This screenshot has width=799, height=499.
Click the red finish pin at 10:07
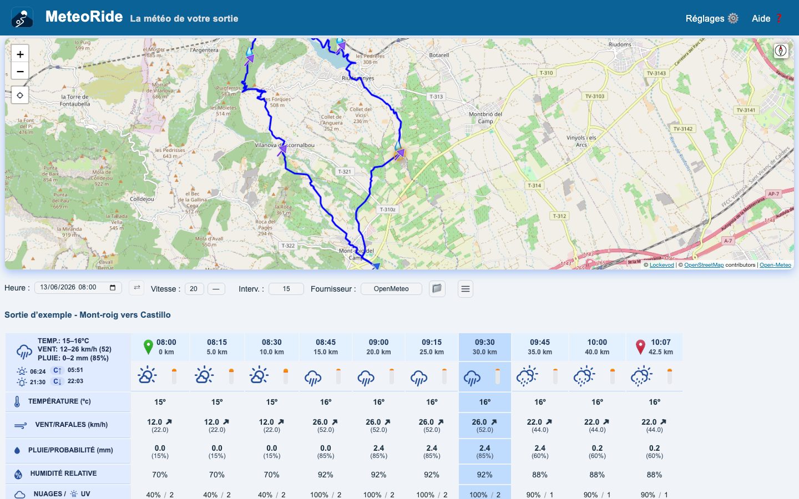[640, 347]
